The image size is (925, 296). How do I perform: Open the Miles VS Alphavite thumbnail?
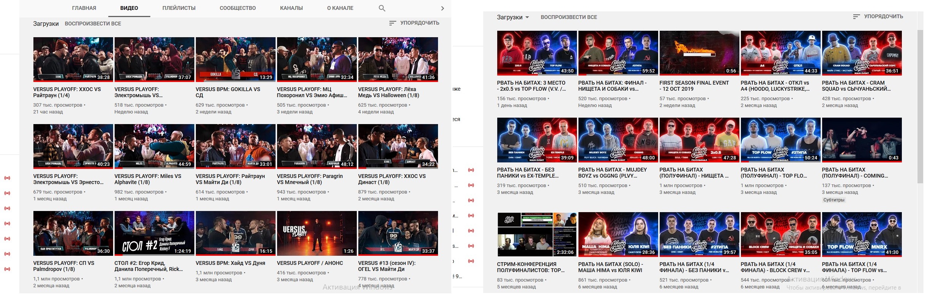154,146
